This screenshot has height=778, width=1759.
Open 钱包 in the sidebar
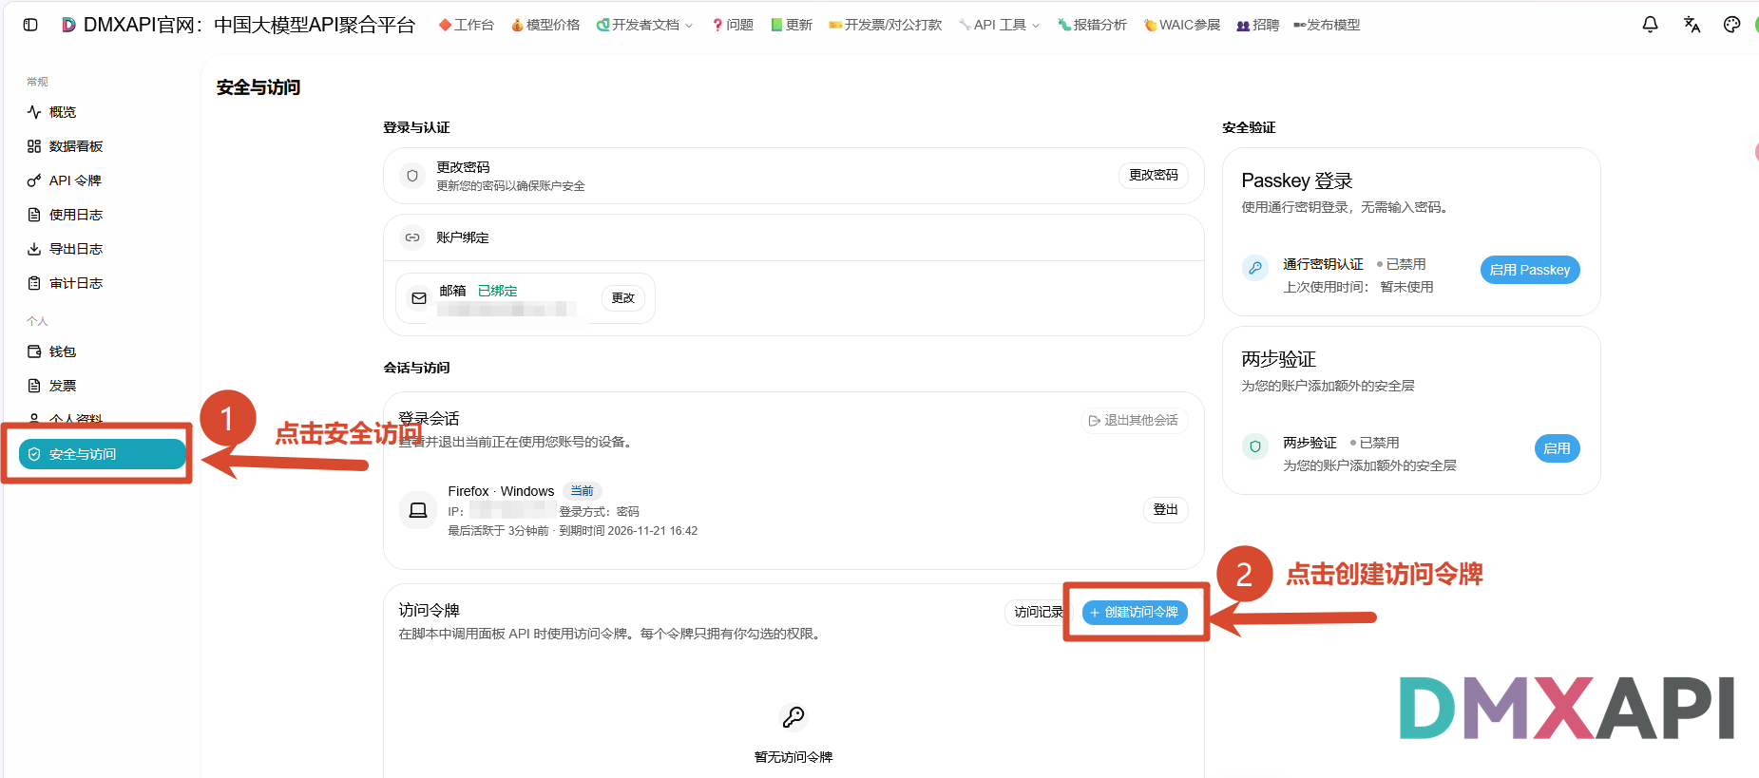101,351
